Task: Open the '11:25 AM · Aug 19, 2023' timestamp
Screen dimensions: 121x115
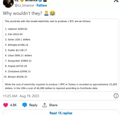Action: click(x=21, y=96)
